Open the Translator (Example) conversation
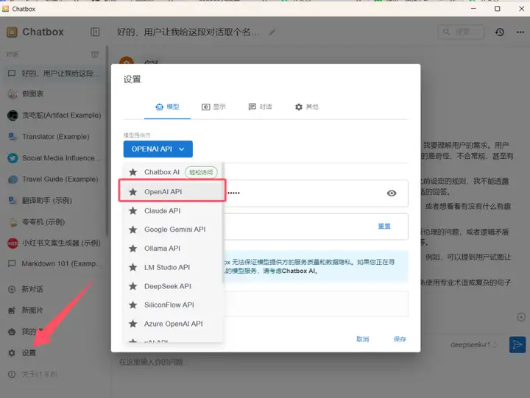530x398 pixels. (54, 137)
